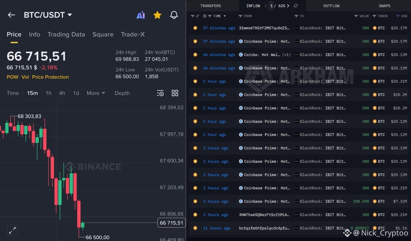Open the SWAPS tab in Arkham
This screenshot has width=411, height=241.
(384, 6)
